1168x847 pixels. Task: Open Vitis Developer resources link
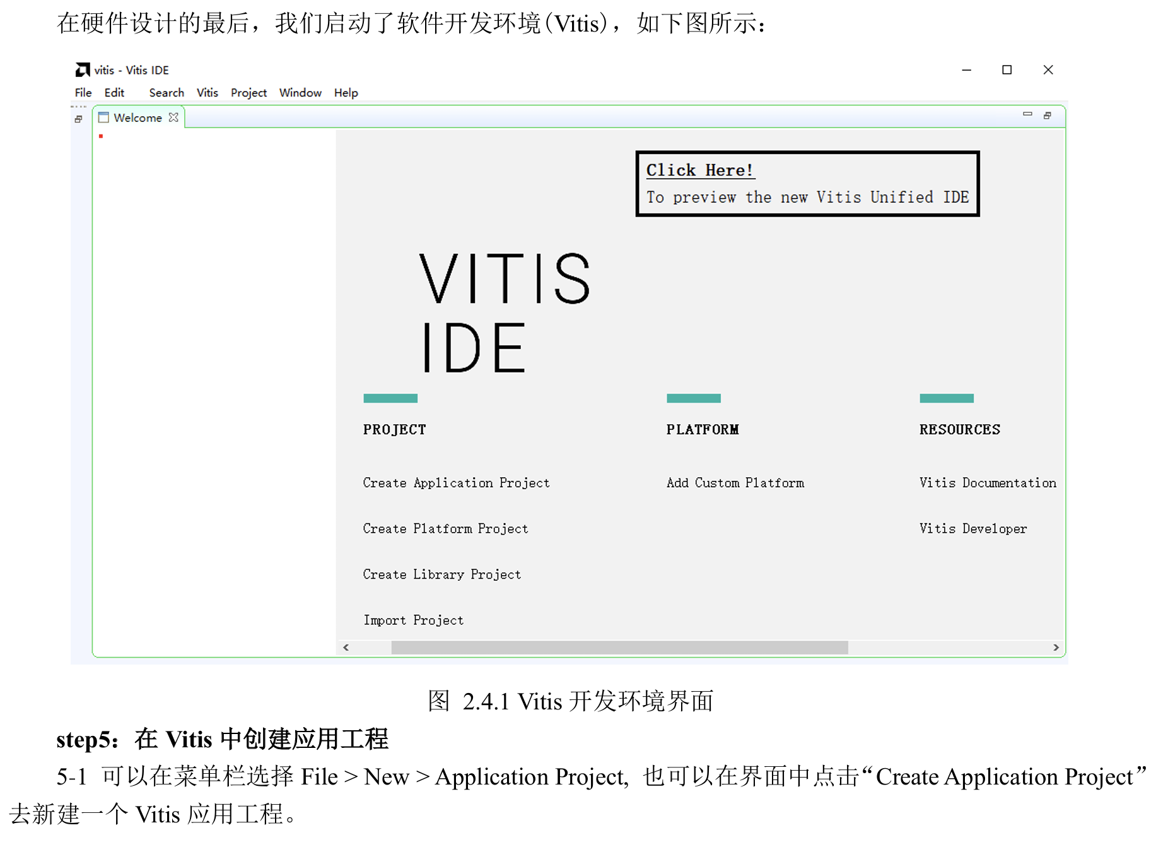click(972, 529)
